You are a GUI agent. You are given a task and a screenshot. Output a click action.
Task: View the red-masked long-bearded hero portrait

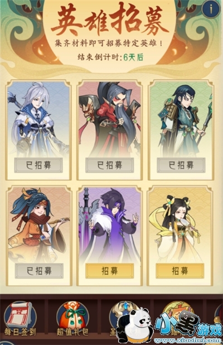point(110,119)
